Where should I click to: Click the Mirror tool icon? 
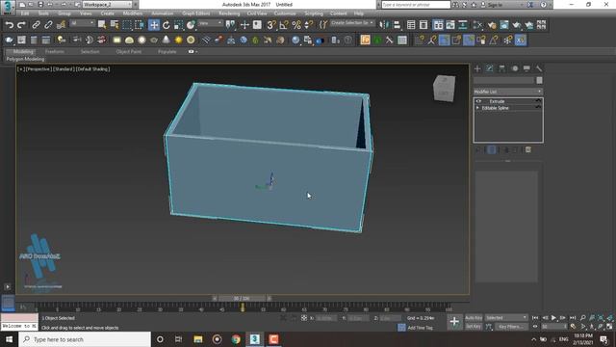pos(384,25)
